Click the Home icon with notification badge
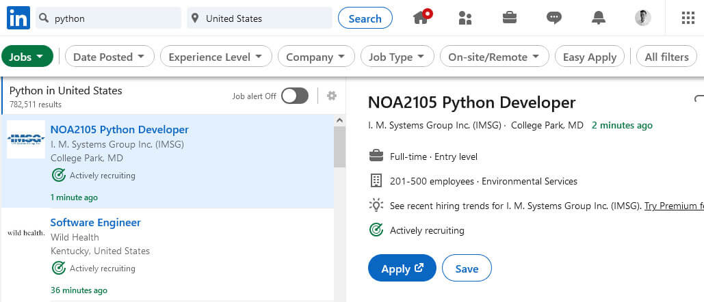This screenshot has width=704, height=302. pyautogui.click(x=422, y=17)
